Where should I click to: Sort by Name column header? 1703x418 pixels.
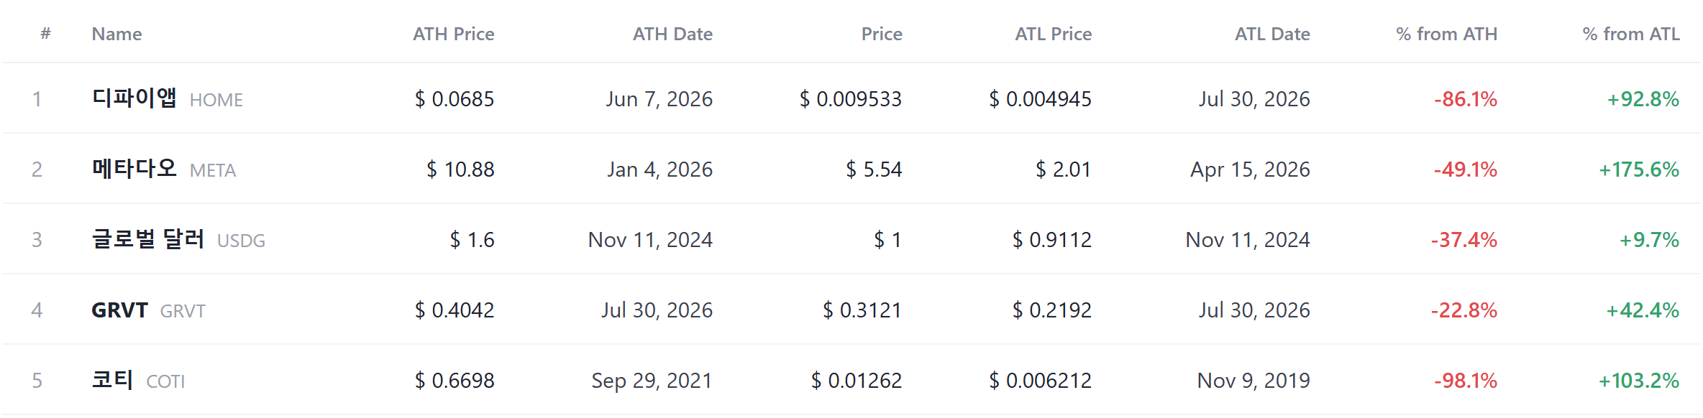(x=117, y=34)
